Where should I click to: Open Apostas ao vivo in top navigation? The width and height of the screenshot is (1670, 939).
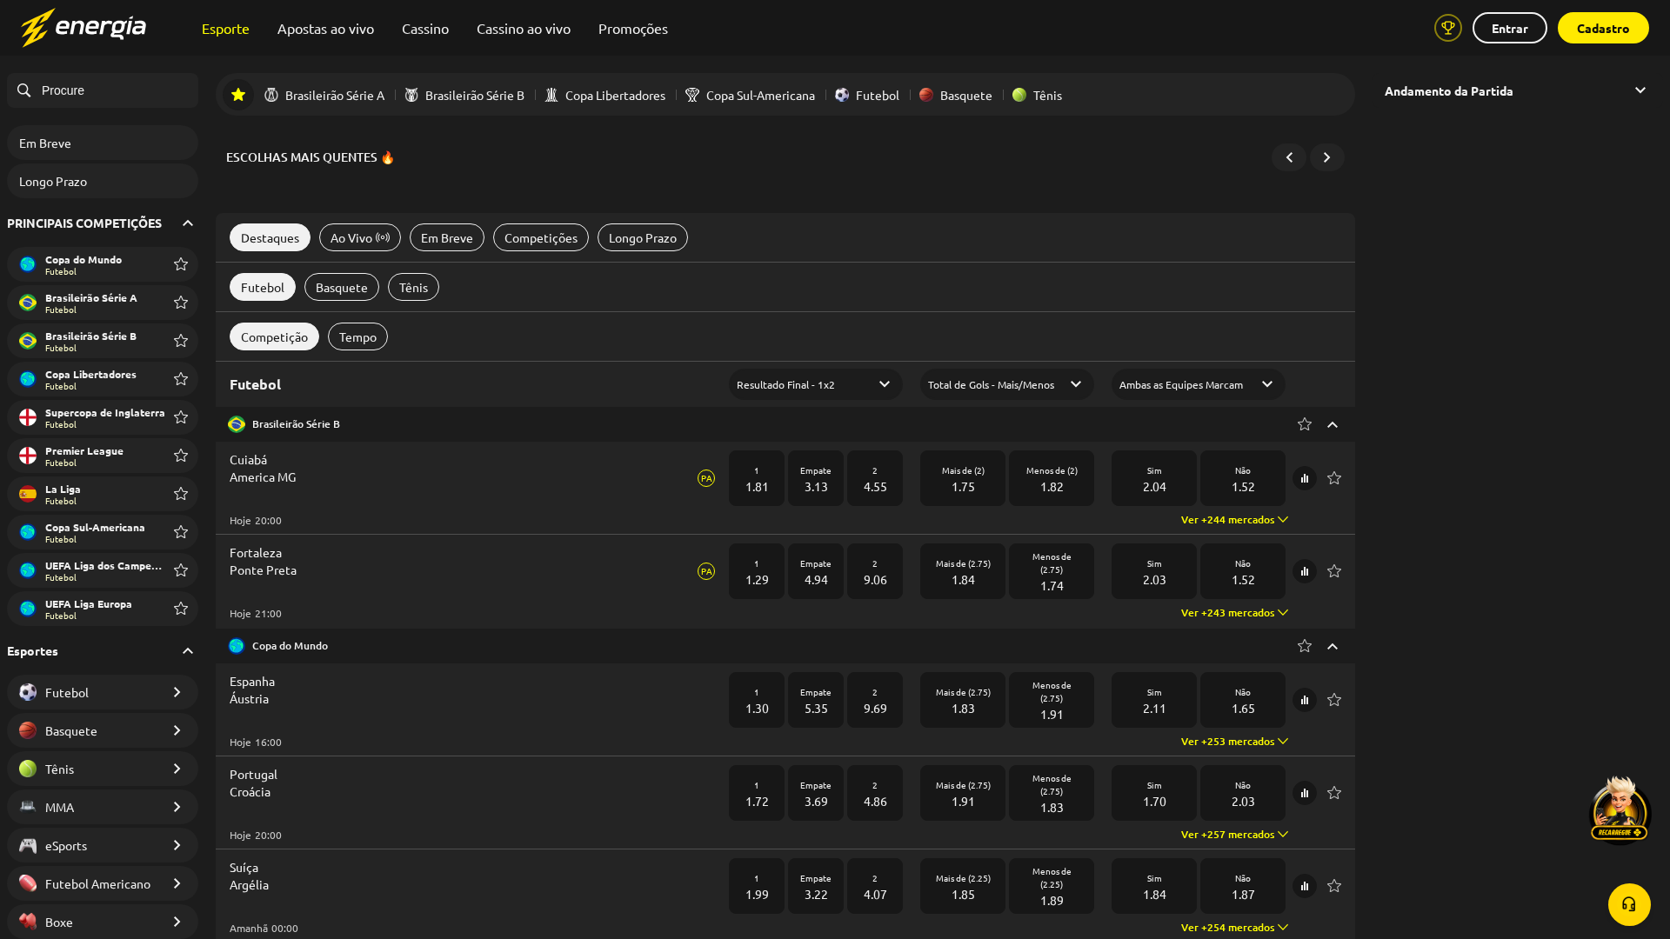coord(325,29)
